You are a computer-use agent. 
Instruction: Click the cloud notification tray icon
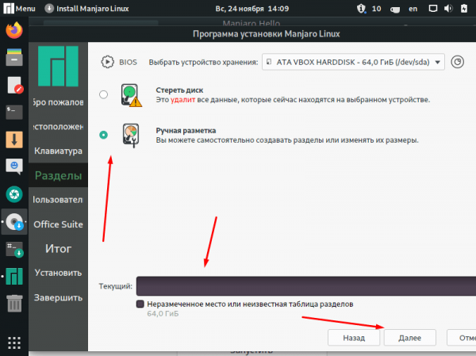click(x=394, y=9)
